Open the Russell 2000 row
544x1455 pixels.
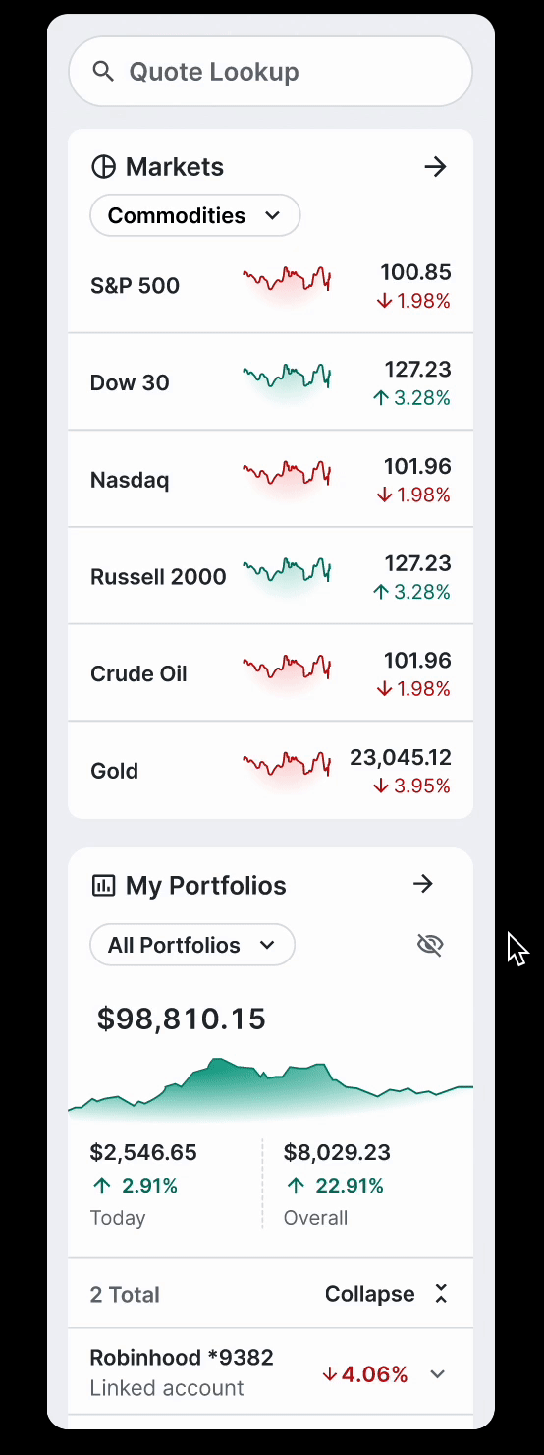pyautogui.click(x=270, y=576)
